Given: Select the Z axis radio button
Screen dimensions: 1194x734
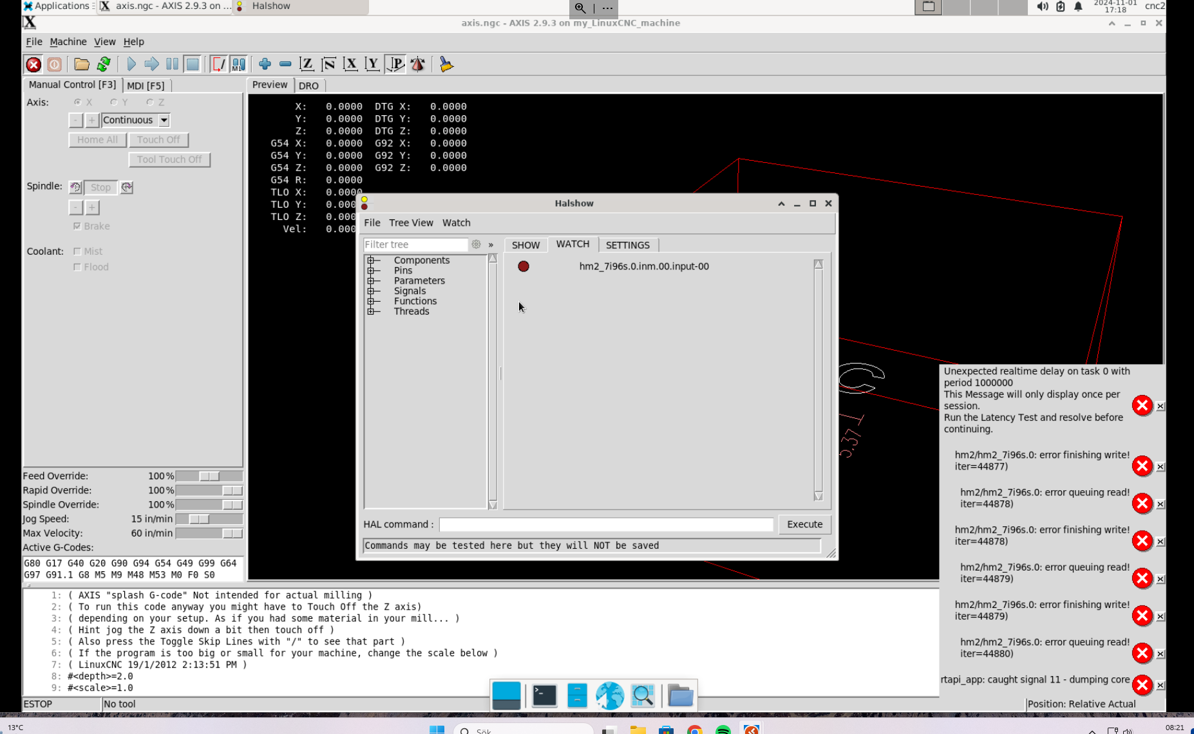Looking at the screenshot, I should [150, 102].
